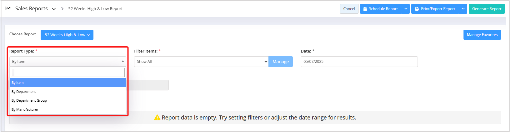Click the calendar icon on Schedule Report
The height and width of the screenshot is (132, 511).
pyautogui.click(x=365, y=9)
